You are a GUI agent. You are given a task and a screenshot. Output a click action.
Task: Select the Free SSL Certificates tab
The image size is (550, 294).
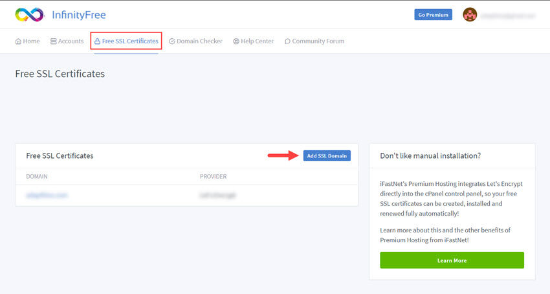point(126,41)
